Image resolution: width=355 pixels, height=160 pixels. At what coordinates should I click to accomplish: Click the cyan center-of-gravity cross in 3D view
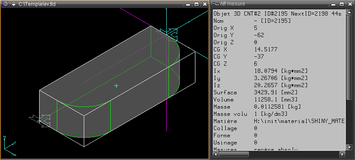[116, 86]
